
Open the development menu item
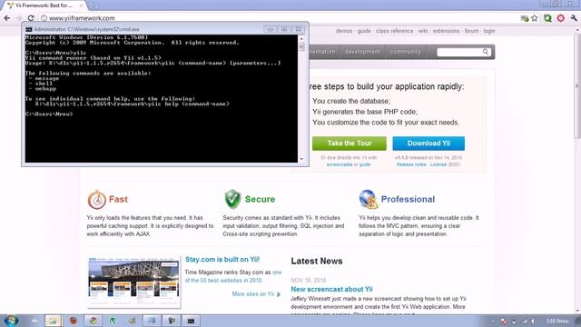tap(362, 52)
